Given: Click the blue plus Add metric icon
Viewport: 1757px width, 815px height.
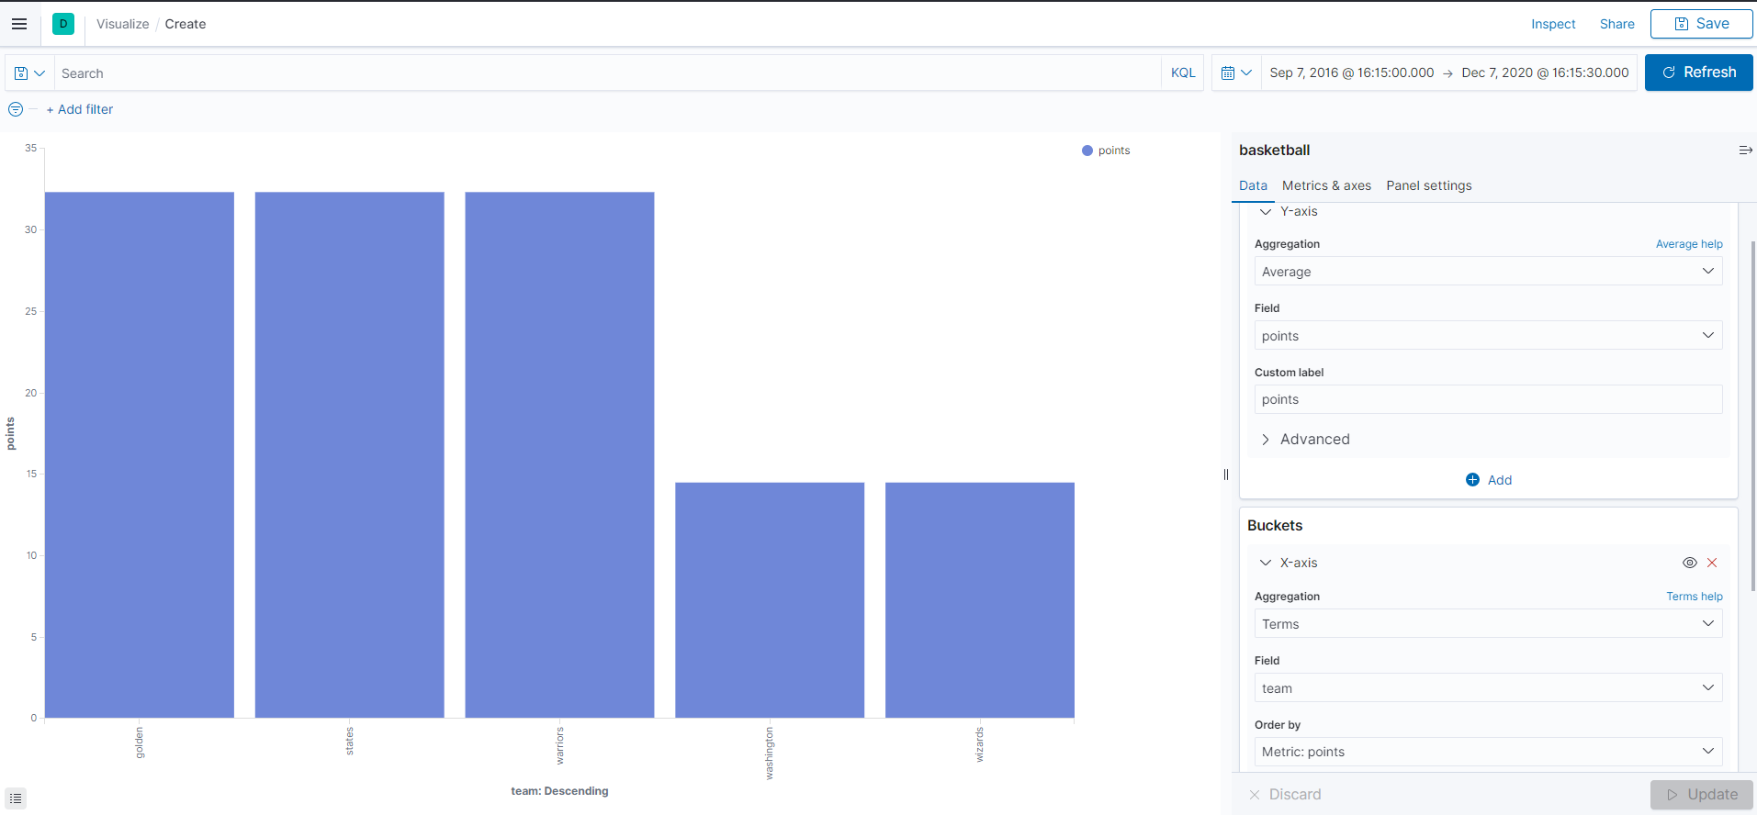Looking at the screenshot, I should [1472, 480].
